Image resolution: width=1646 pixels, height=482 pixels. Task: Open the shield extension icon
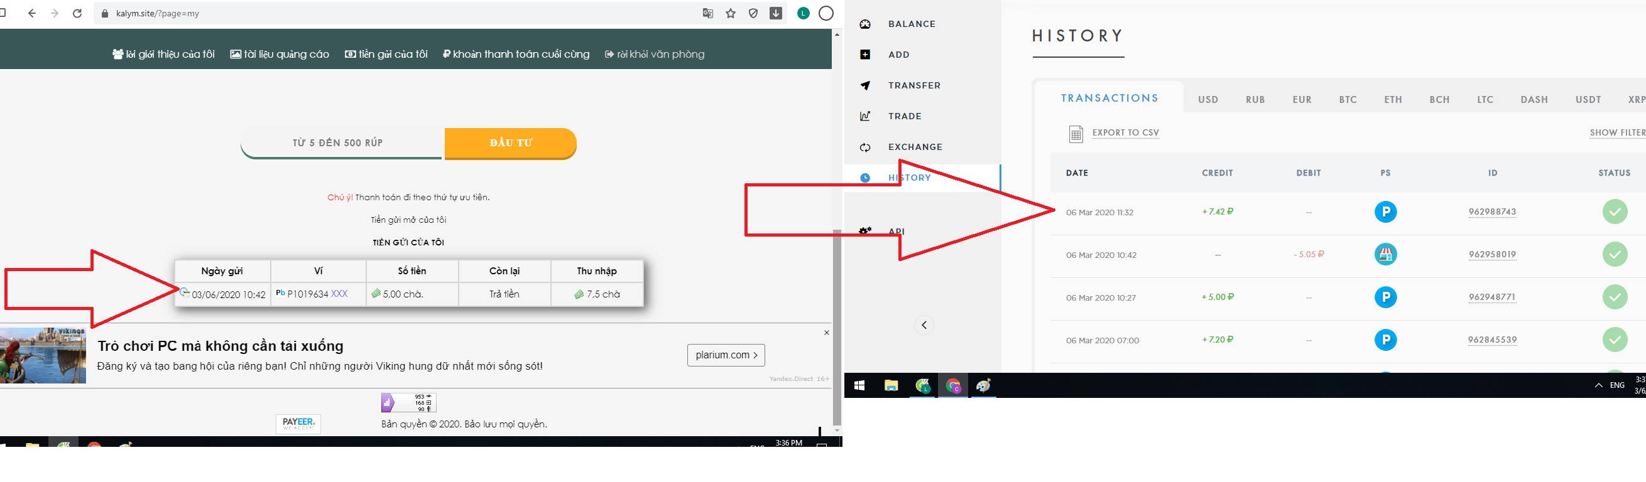753,13
